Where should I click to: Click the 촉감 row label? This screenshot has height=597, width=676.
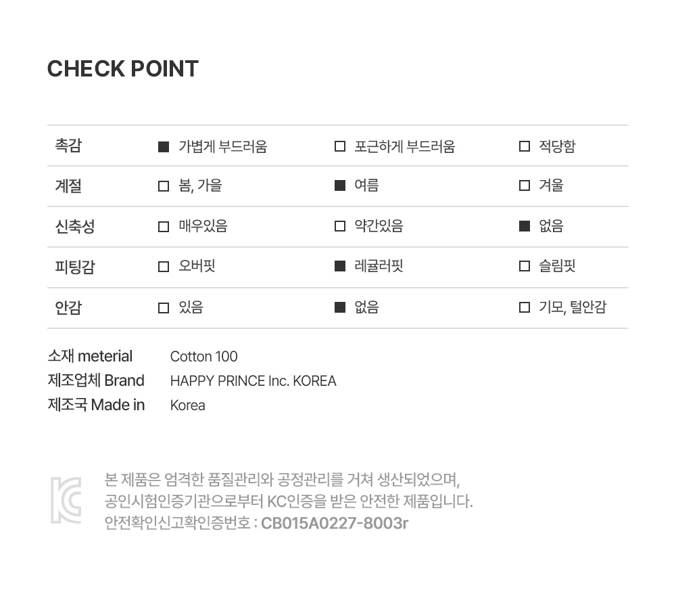coord(68,146)
